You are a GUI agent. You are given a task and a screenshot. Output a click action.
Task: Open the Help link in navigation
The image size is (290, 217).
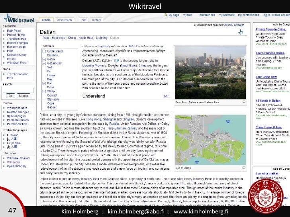coord(10,51)
